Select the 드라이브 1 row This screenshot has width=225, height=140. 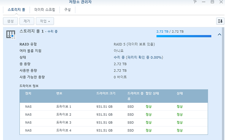[x=114, y=107]
